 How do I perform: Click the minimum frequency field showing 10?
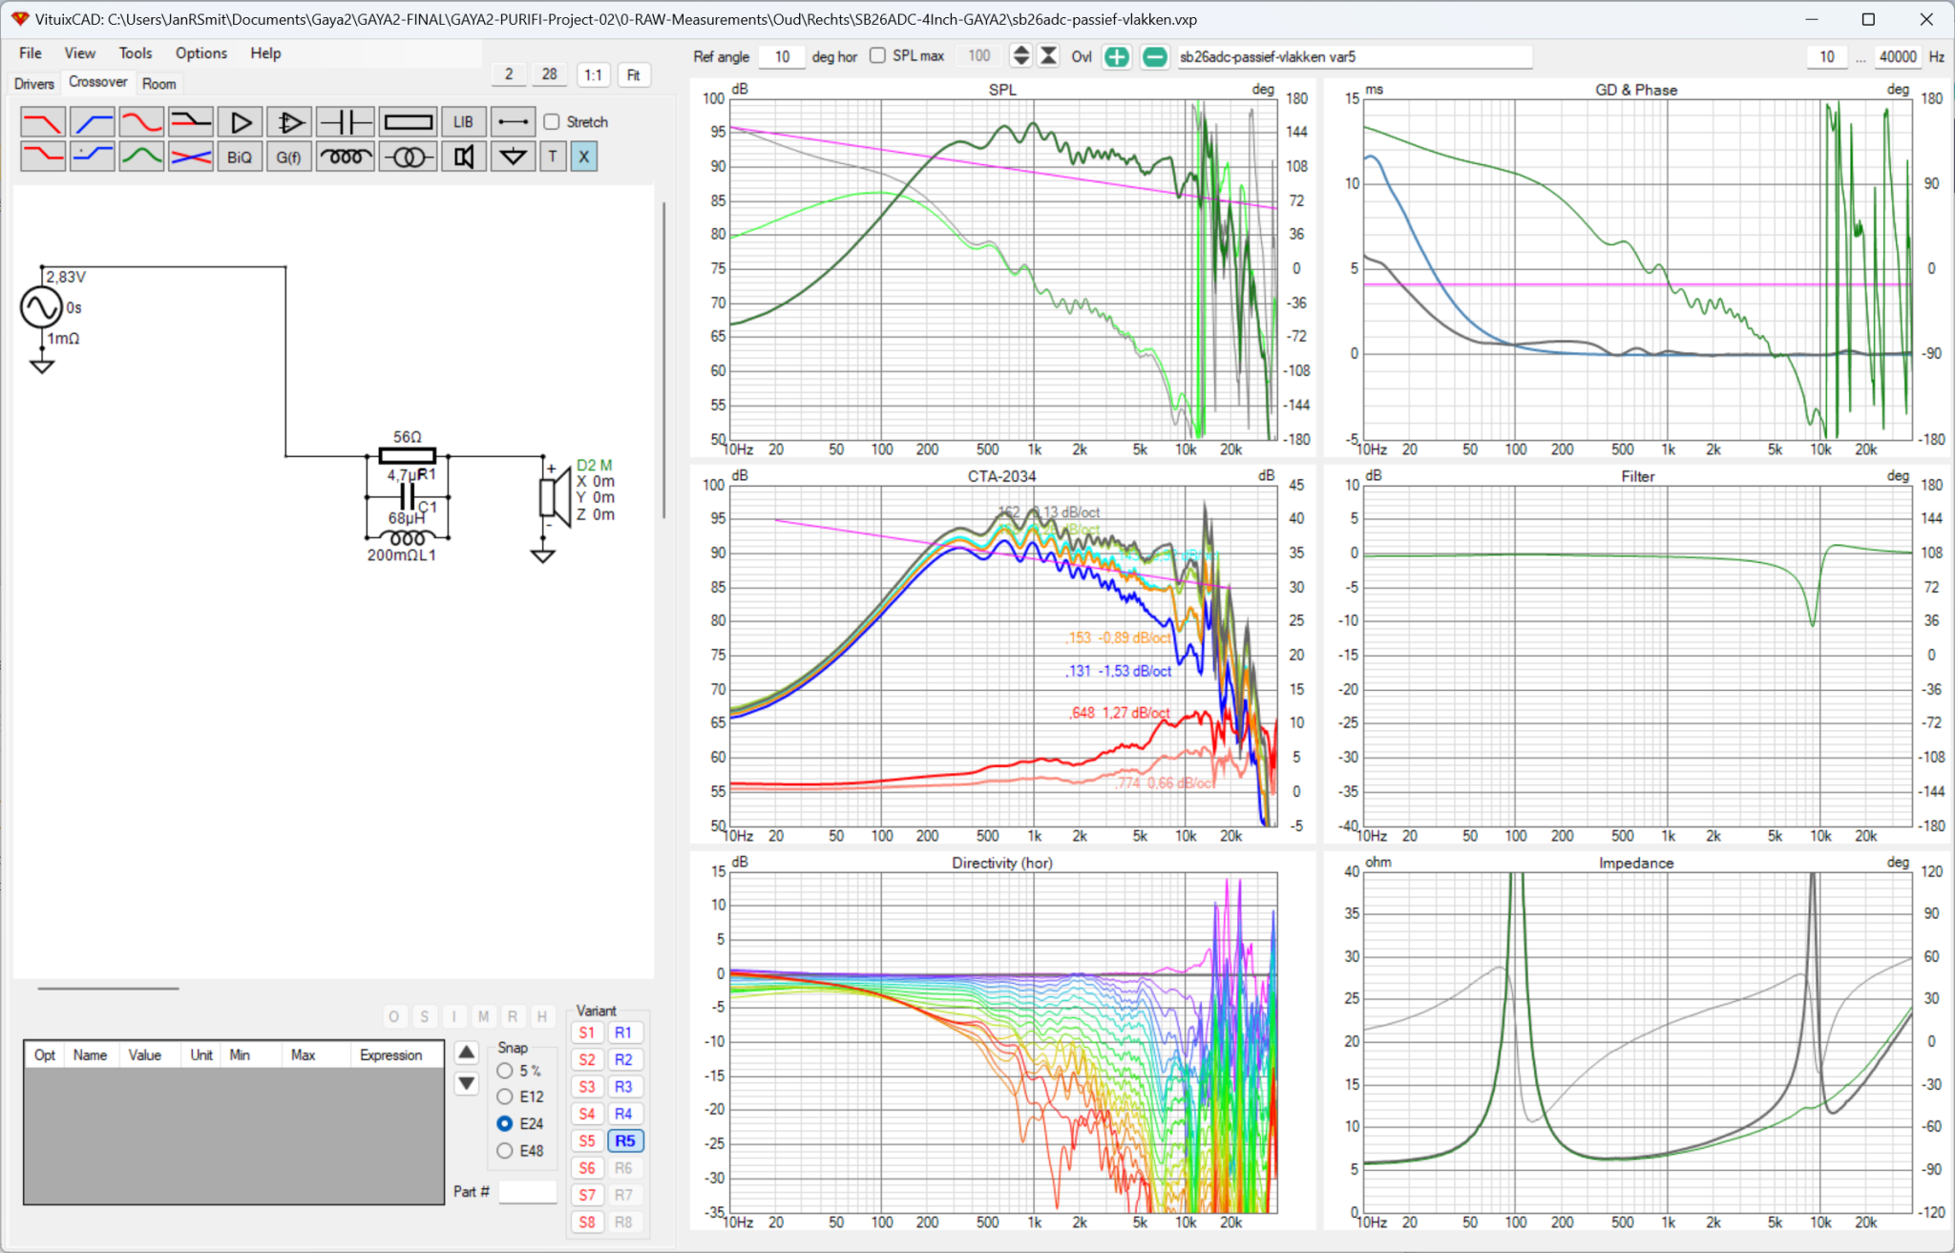(x=1828, y=57)
